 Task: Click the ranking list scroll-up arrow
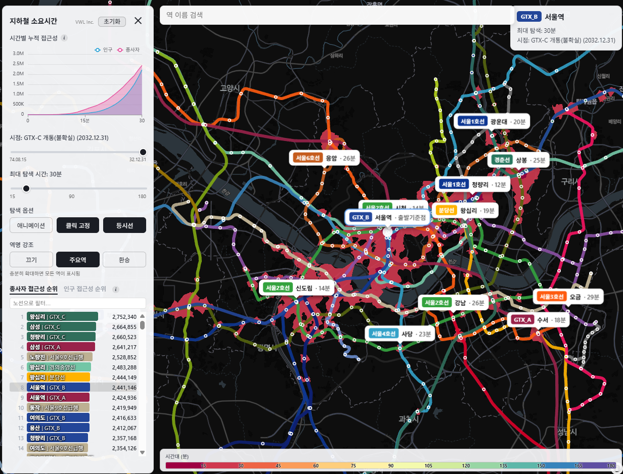point(143,316)
